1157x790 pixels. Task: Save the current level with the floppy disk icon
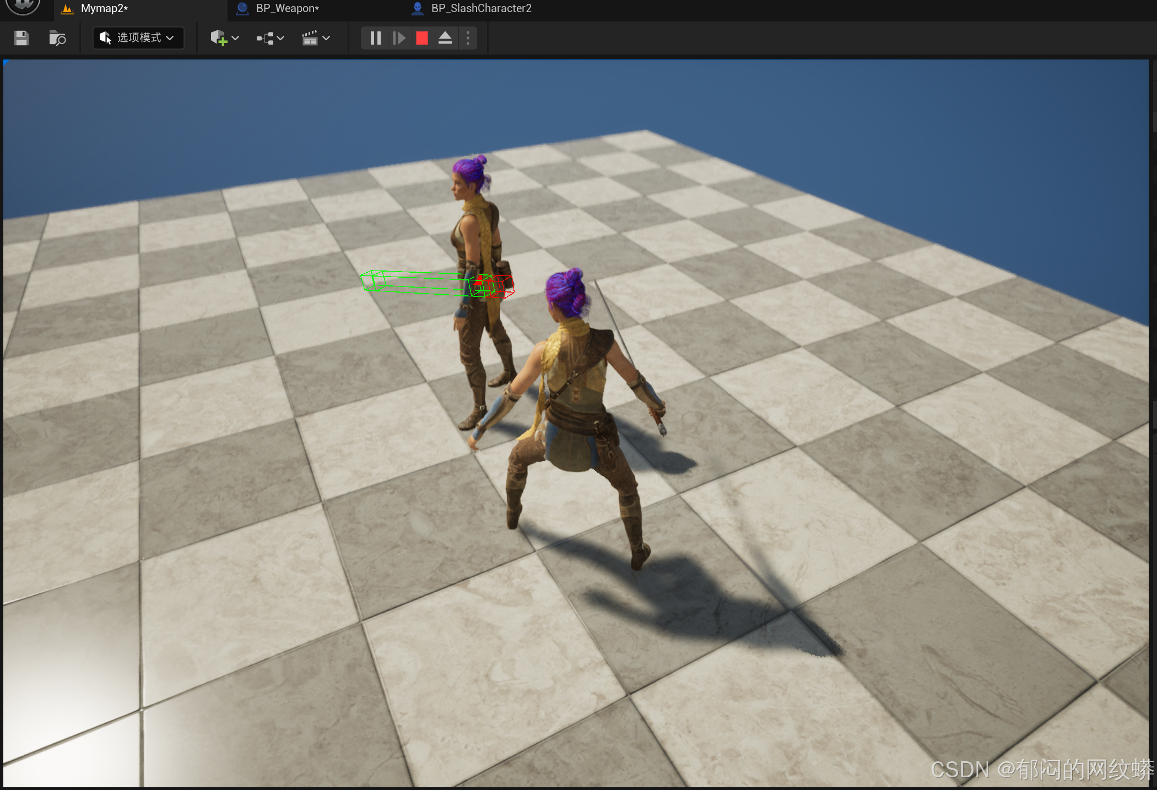pyautogui.click(x=21, y=38)
